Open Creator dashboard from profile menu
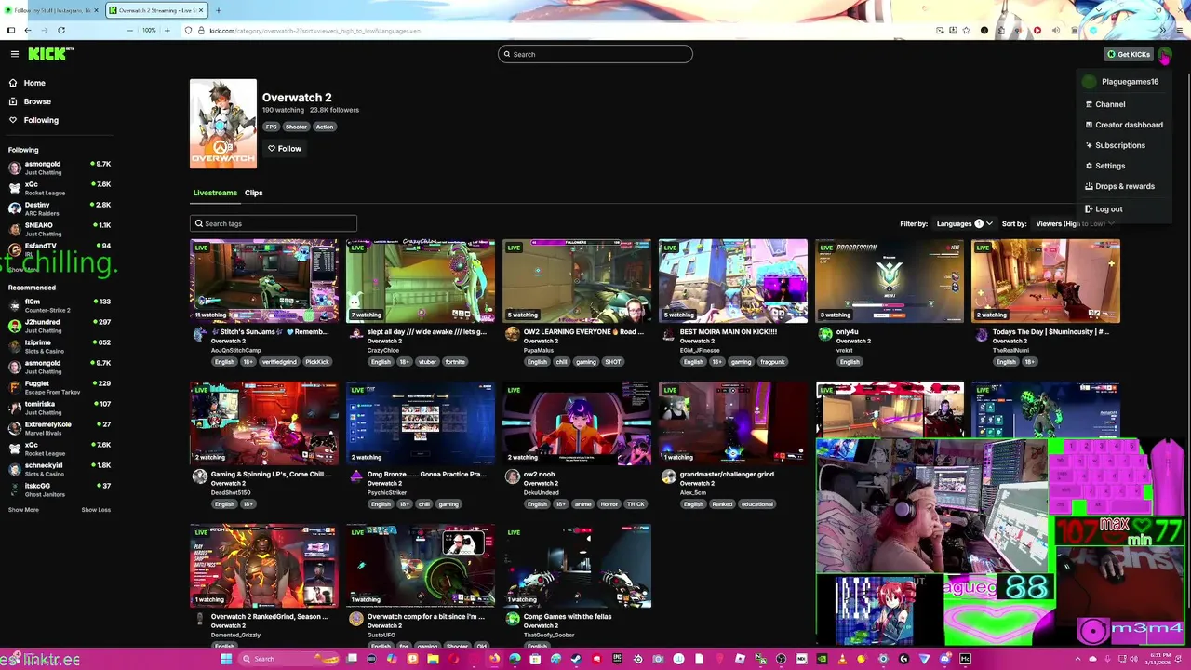 pos(1129,125)
